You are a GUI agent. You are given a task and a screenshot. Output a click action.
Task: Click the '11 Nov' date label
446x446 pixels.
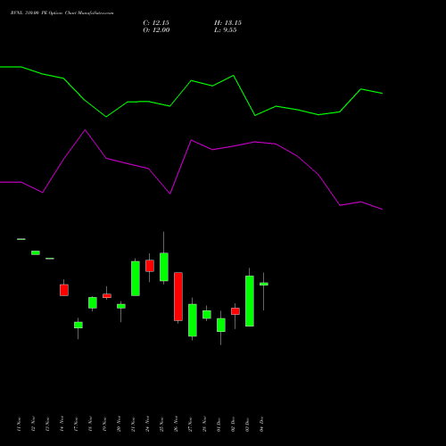tap(19, 424)
